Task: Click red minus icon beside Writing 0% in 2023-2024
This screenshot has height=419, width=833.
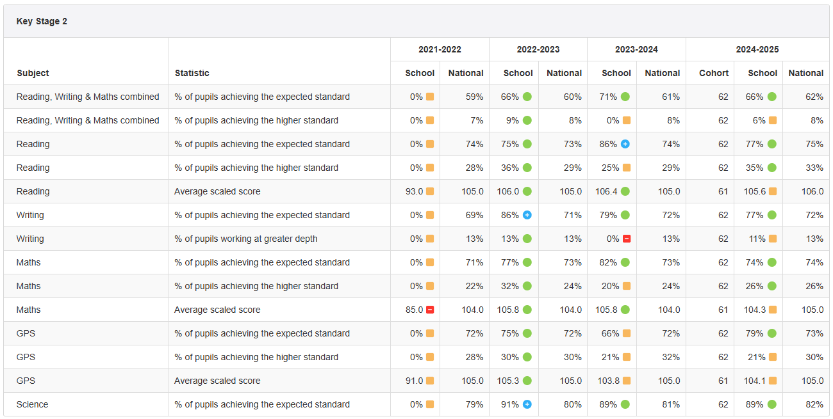Action: [x=627, y=239]
